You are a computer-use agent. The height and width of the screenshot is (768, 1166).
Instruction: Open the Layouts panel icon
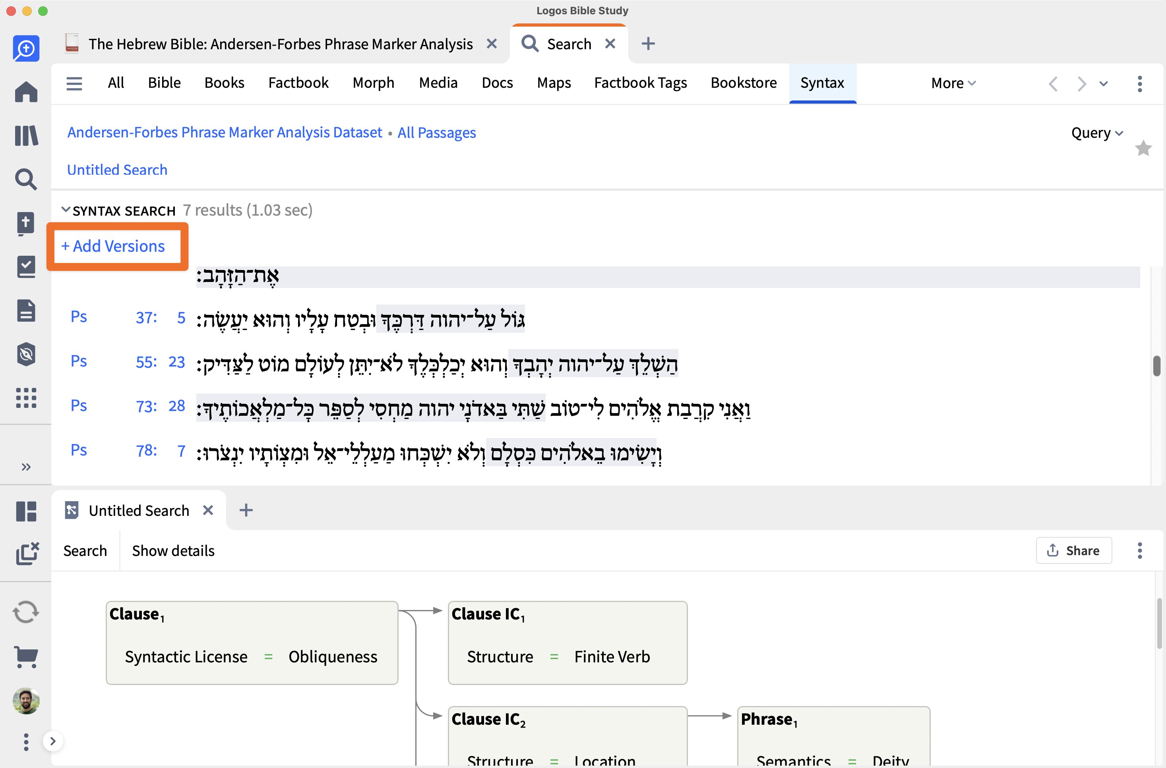(x=26, y=511)
